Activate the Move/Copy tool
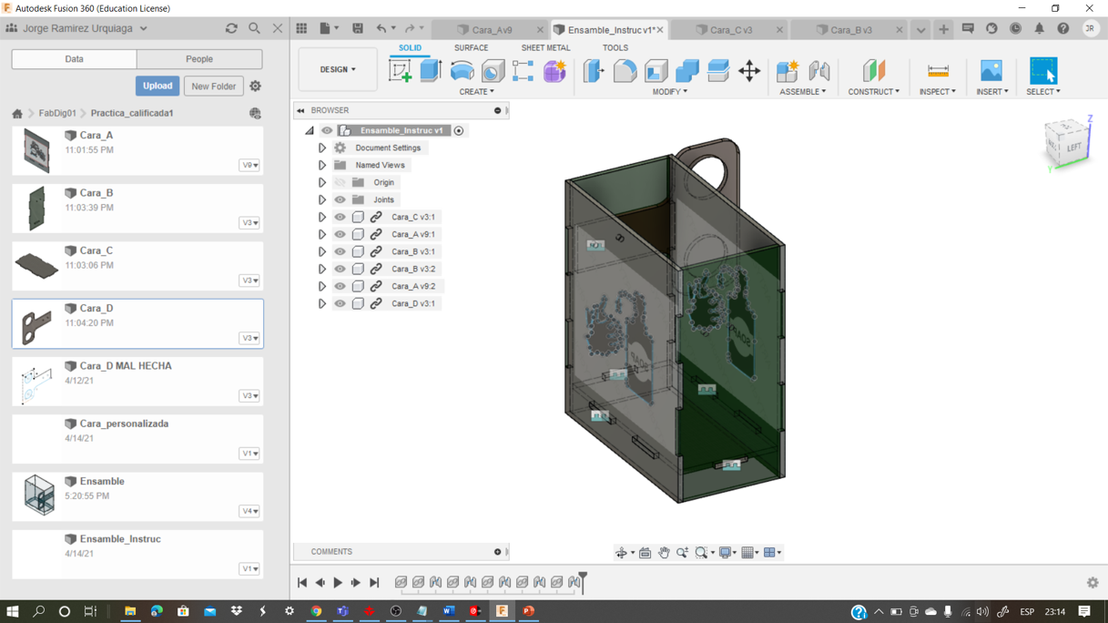 tap(749, 71)
